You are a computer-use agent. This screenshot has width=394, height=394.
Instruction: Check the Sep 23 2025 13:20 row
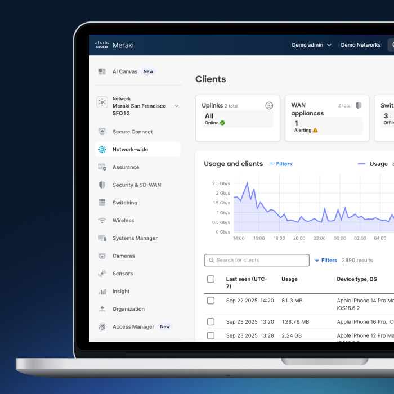tap(211, 322)
